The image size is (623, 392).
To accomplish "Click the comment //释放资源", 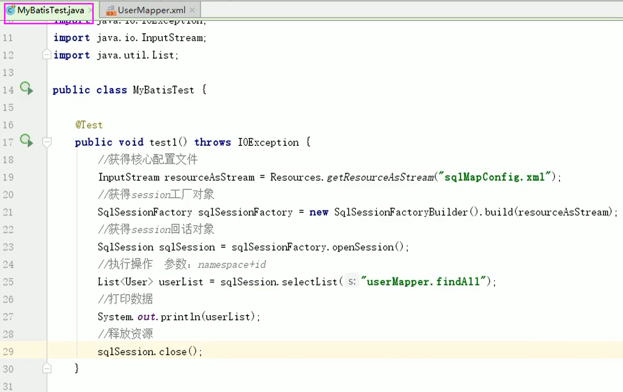I will pyautogui.click(x=125, y=333).
